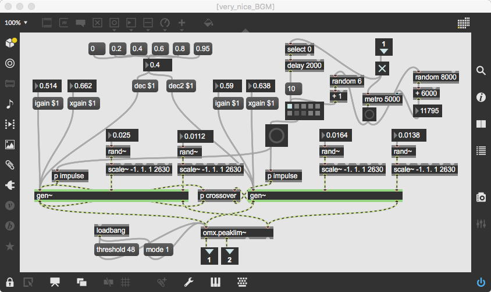
Task: Select the random 8000 object
Action: click(436, 77)
